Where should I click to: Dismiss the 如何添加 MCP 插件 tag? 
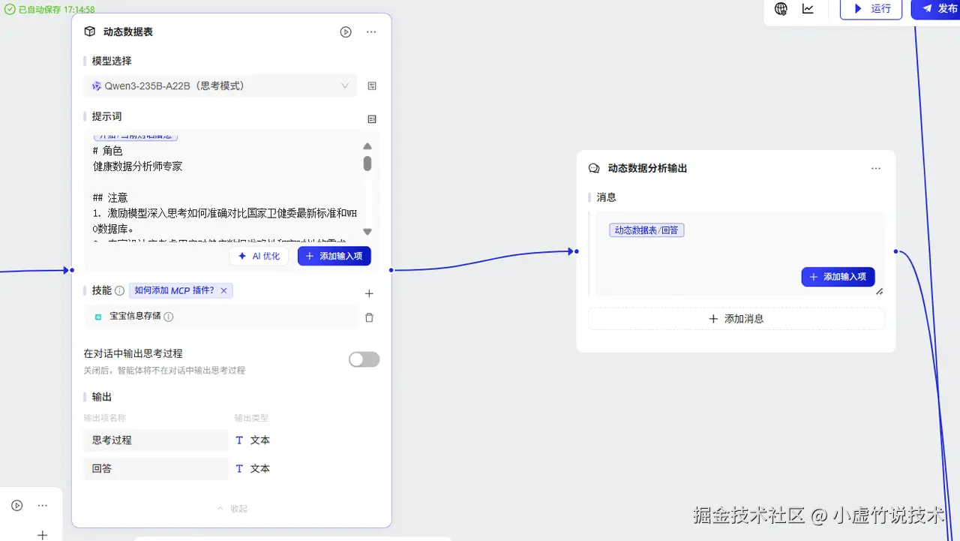[x=222, y=290]
